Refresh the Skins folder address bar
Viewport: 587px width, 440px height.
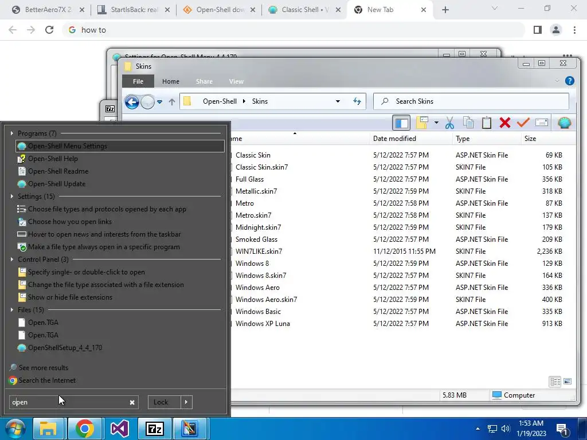click(357, 101)
